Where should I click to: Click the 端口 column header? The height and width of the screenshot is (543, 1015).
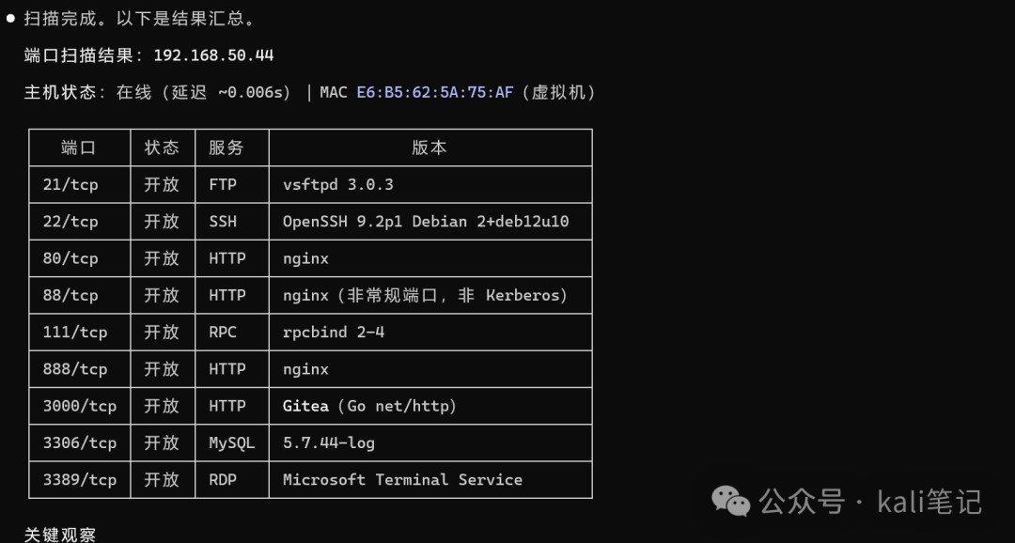click(79, 147)
